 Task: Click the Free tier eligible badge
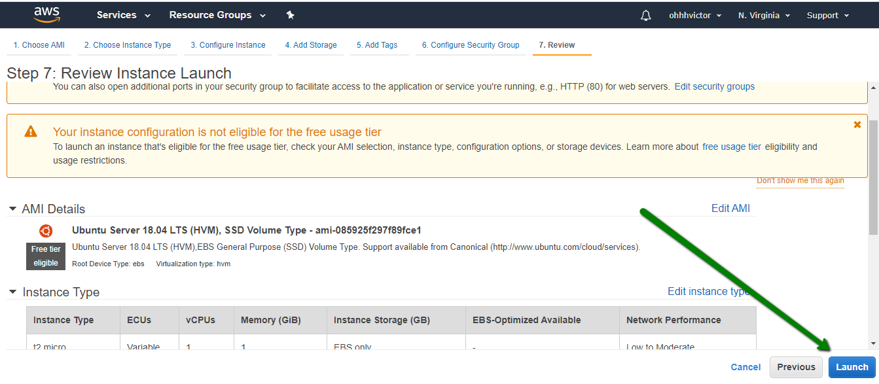46,256
